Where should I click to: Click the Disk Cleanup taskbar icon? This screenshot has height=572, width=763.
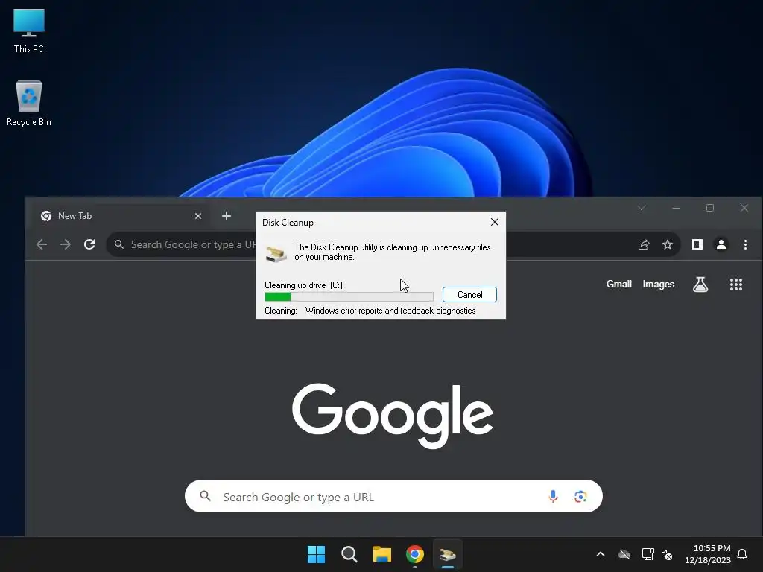(x=448, y=554)
